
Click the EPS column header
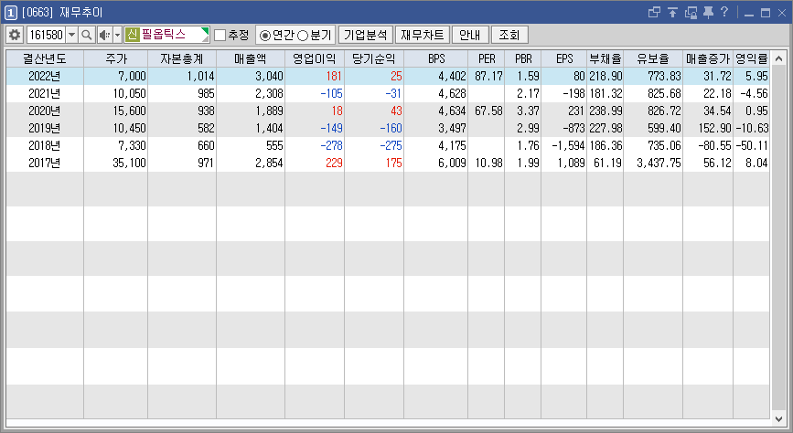point(564,58)
